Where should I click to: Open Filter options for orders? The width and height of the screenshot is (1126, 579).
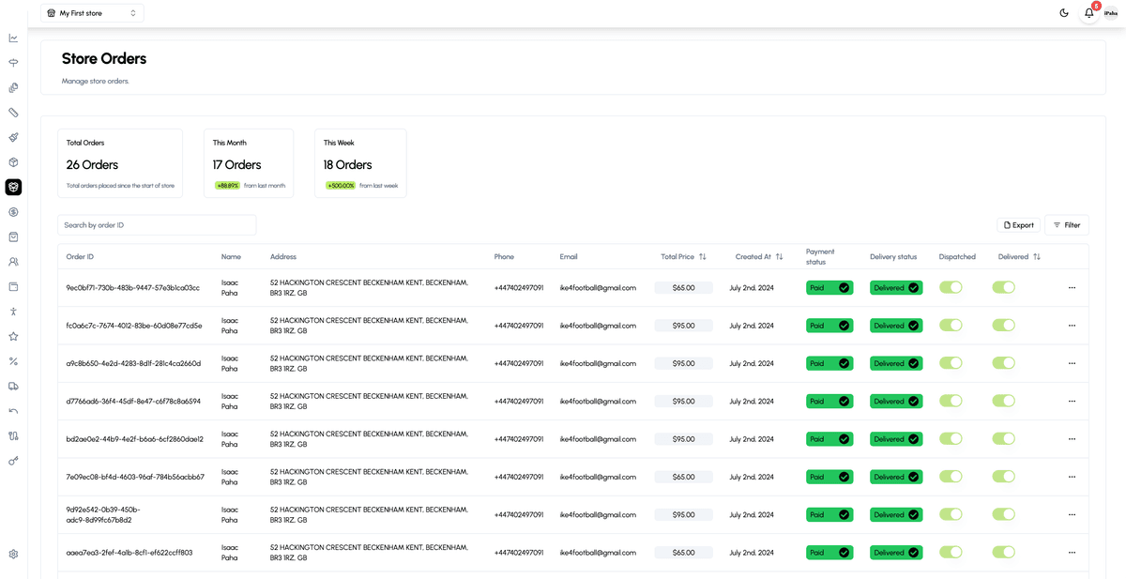[1066, 225]
